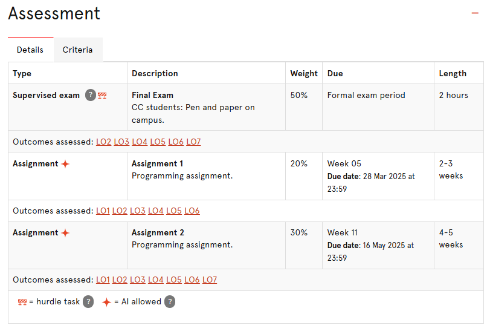This screenshot has height=334, width=490.
Task: Click the Assessment section heading
Action: click(x=54, y=13)
